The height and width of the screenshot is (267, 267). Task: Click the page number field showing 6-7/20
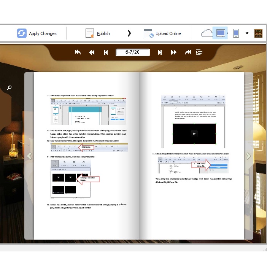[133, 52]
